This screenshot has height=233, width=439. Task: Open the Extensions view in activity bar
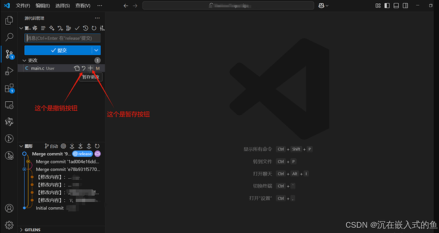click(10, 88)
